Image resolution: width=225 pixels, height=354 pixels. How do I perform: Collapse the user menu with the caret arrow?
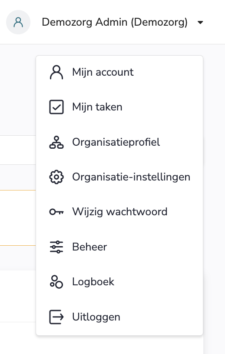tap(200, 22)
